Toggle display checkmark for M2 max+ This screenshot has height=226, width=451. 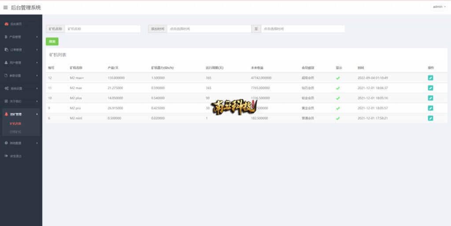[x=338, y=78]
